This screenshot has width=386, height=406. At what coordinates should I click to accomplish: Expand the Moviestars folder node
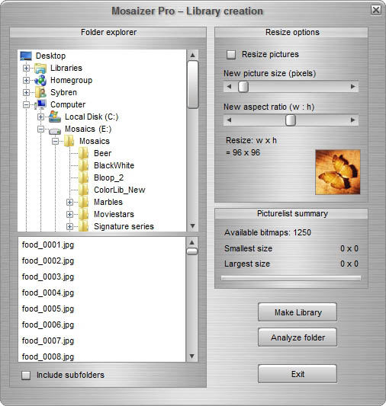click(69, 214)
